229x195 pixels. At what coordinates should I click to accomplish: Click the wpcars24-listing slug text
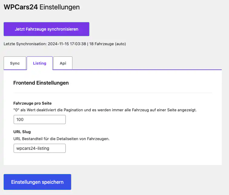pyautogui.click(x=33, y=148)
